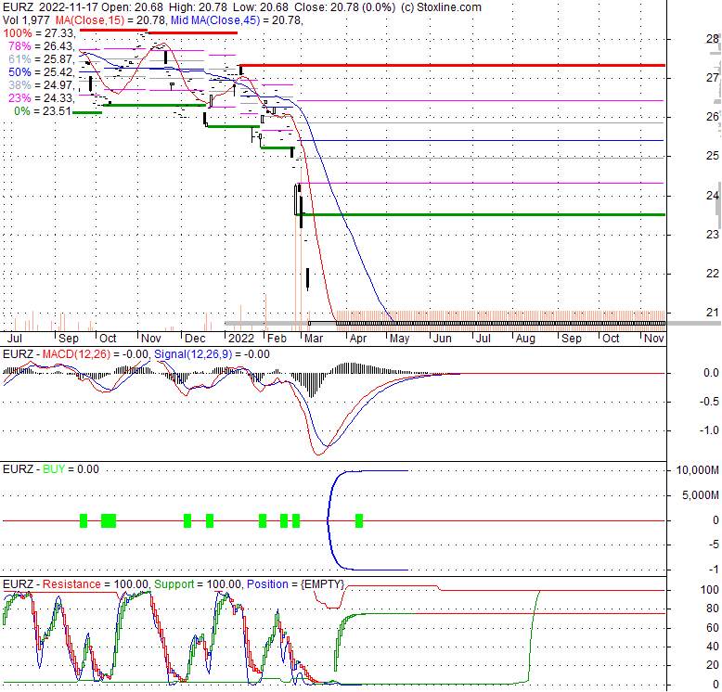
Task: Click the 60 oscillator axis label
Action: (x=713, y=628)
